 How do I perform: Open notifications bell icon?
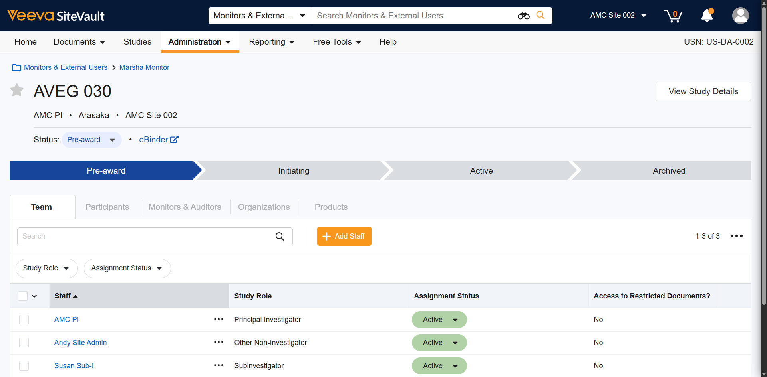coord(707,15)
